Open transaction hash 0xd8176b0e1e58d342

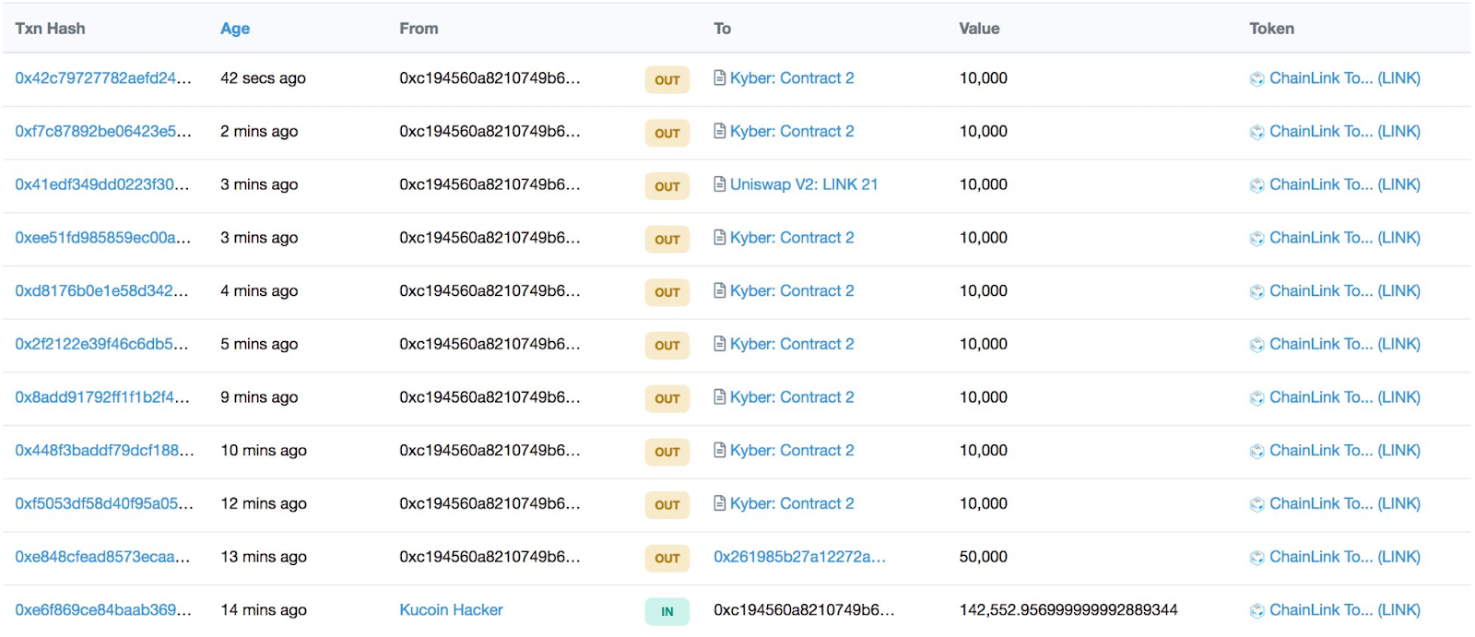click(x=101, y=291)
